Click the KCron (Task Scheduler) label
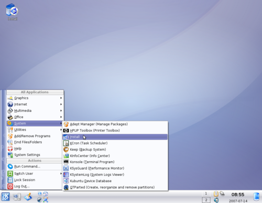 click(x=89, y=143)
